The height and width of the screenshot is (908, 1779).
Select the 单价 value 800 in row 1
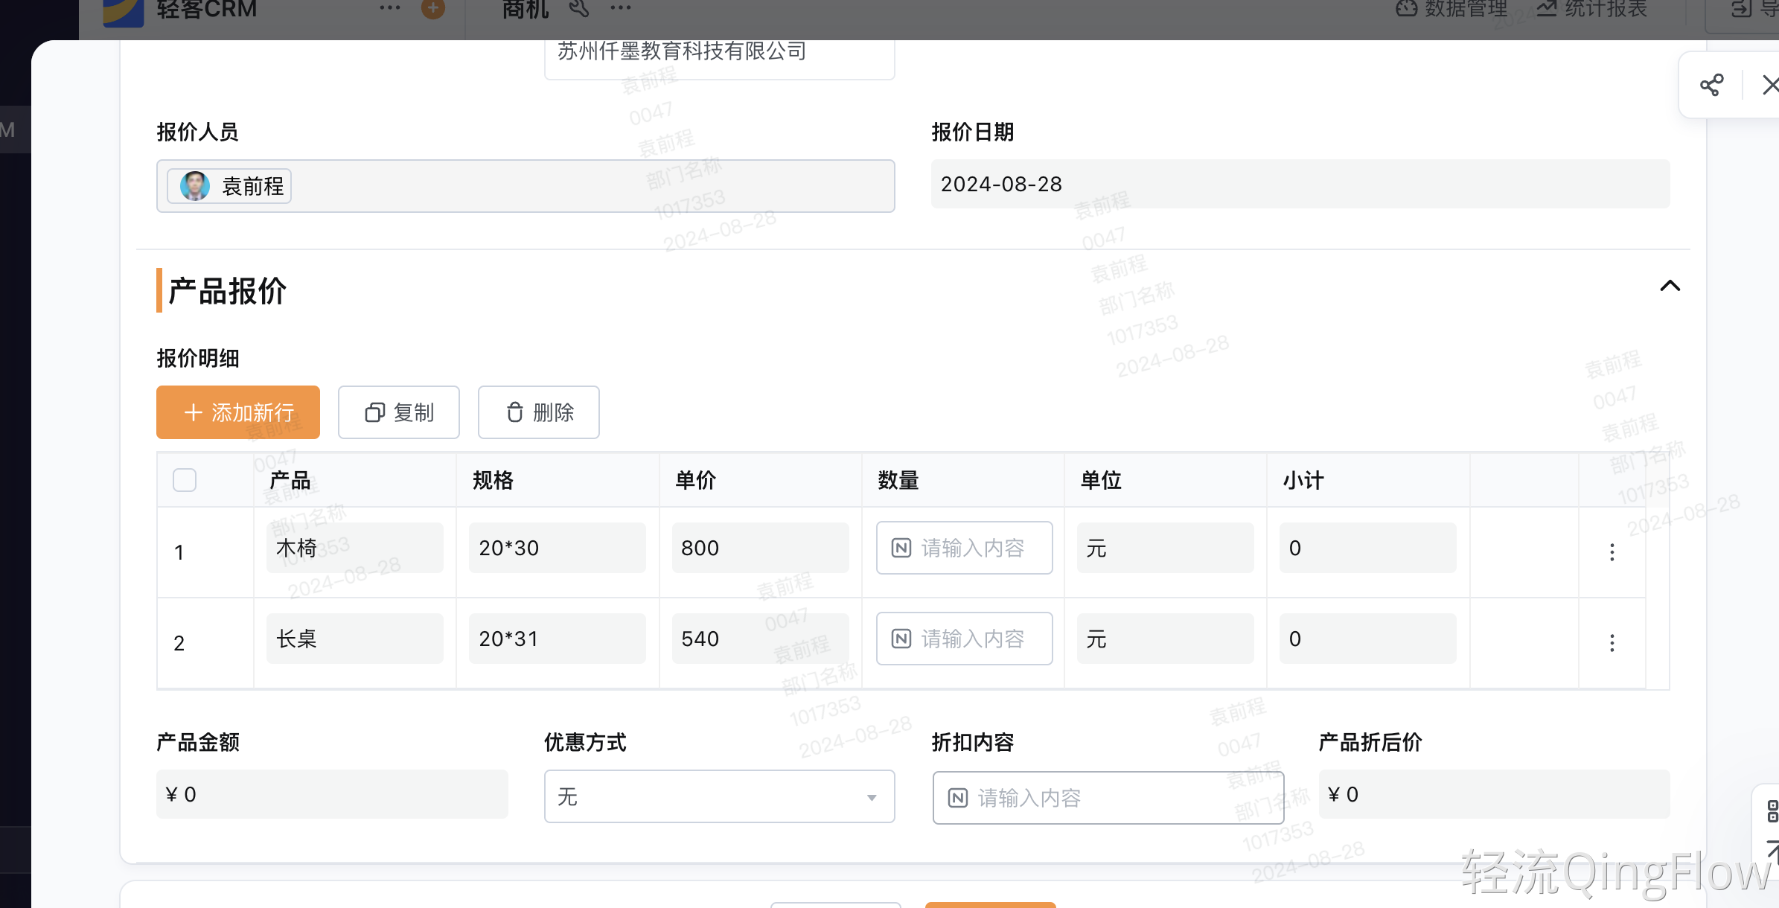758,548
